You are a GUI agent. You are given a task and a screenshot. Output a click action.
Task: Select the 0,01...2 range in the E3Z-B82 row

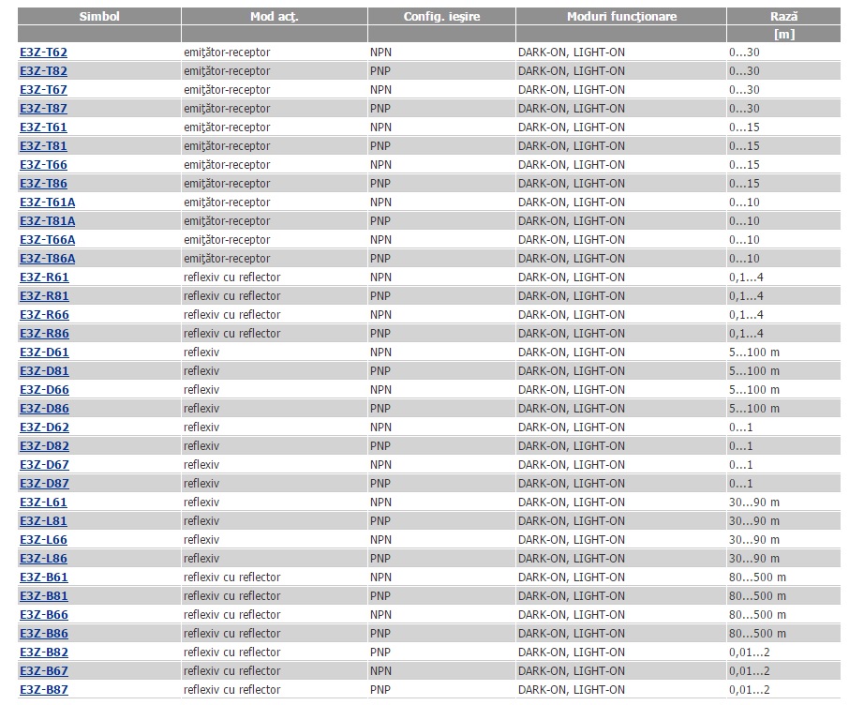tap(749, 652)
